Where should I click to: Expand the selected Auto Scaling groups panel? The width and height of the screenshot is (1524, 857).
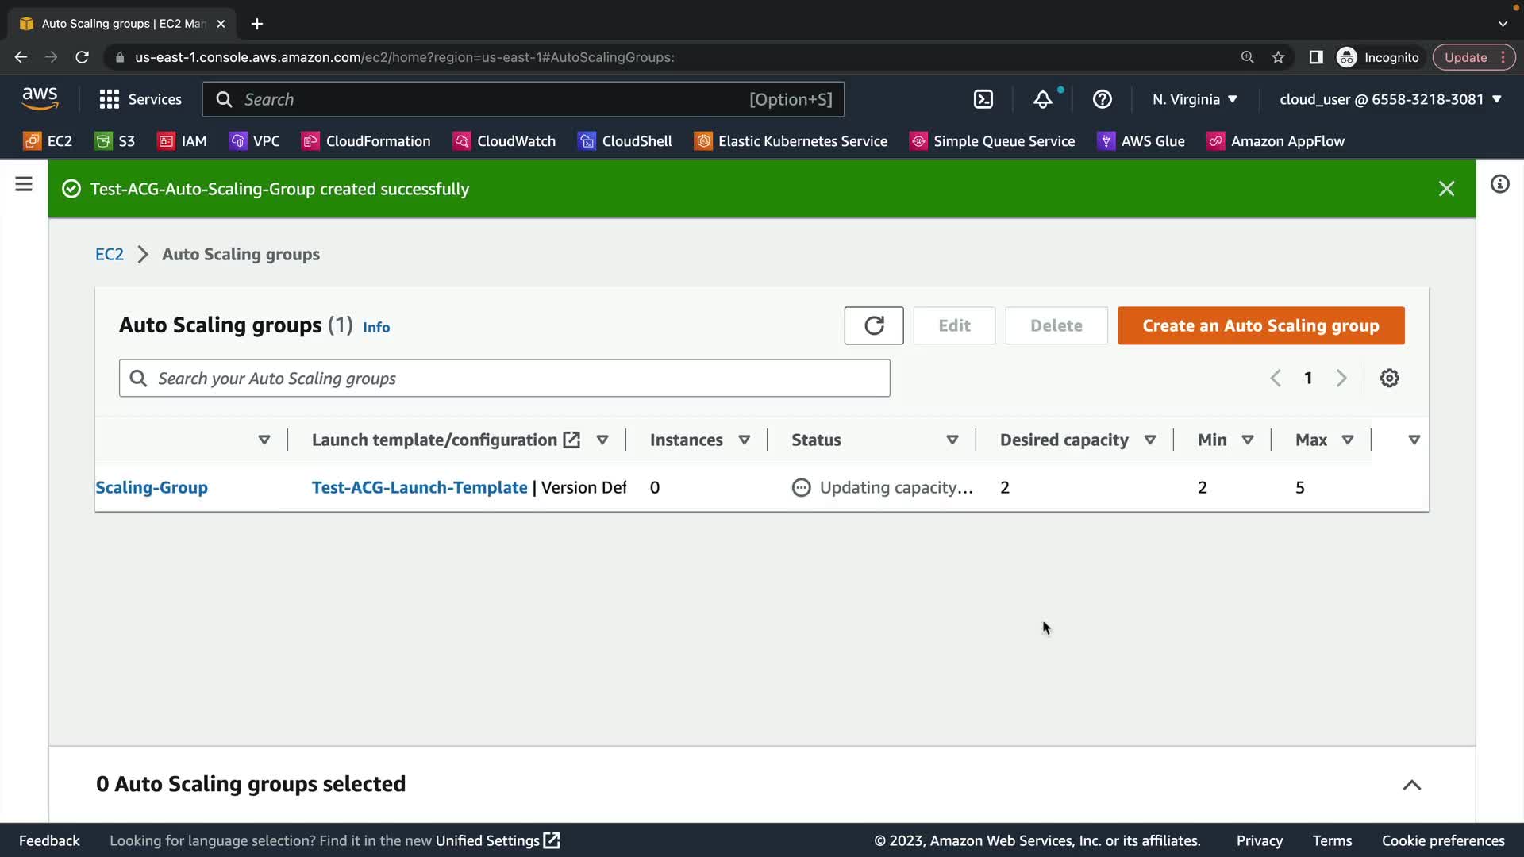1411,785
